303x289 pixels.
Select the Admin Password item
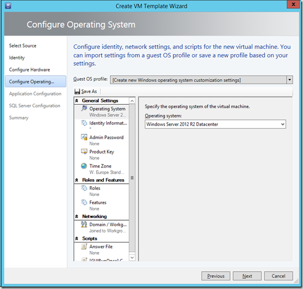102,140
